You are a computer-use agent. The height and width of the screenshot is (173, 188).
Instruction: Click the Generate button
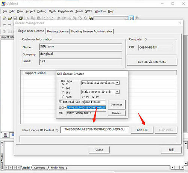[117, 105]
